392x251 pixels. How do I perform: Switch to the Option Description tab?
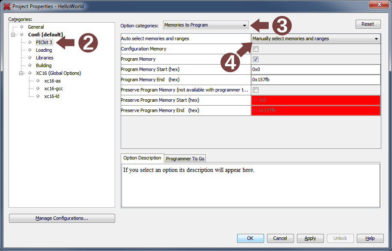[x=142, y=158]
